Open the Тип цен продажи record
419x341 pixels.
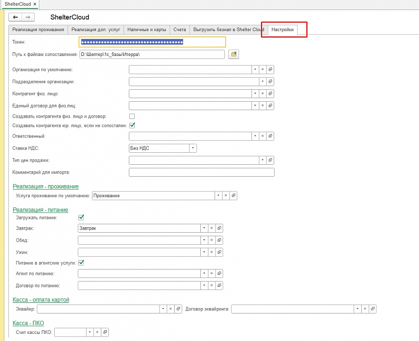pyautogui.click(x=270, y=160)
